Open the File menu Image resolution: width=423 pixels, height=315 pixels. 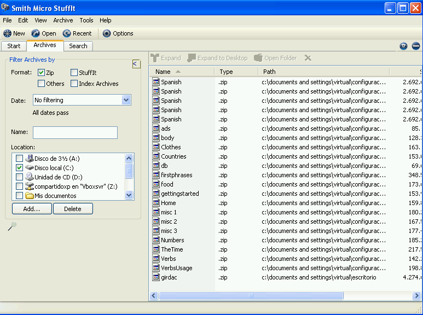point(7,20)
